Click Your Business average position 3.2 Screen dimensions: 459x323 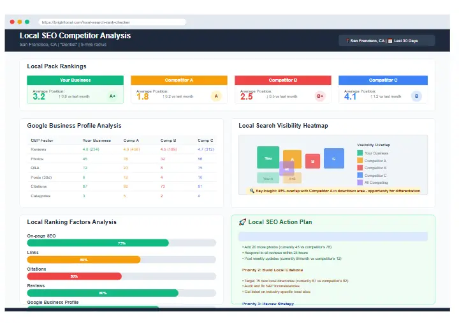click(39, 97)
